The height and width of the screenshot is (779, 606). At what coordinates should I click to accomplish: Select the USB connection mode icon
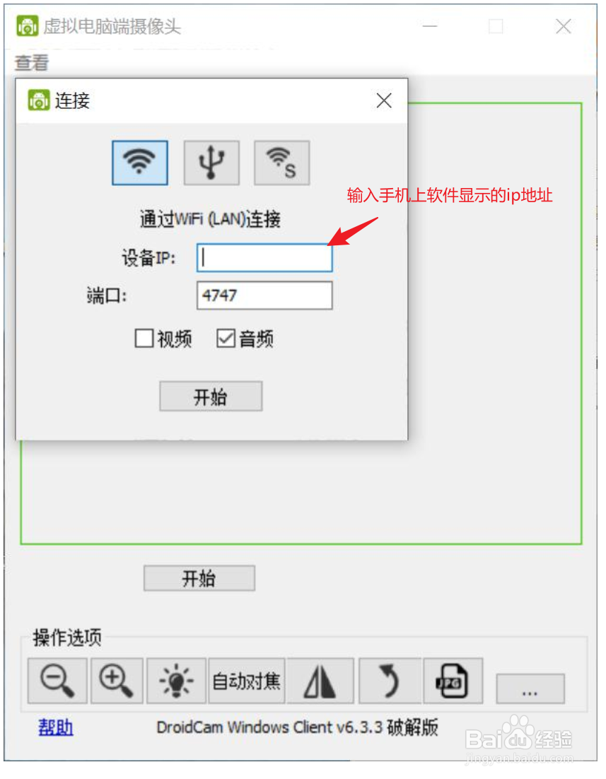pyautogui.click(x=211, y=163)
